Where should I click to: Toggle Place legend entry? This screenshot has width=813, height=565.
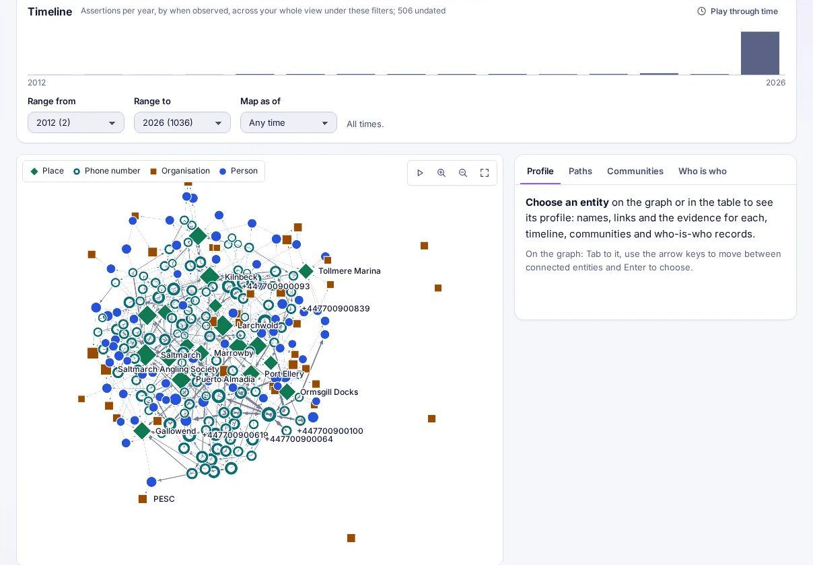(47, 171)
